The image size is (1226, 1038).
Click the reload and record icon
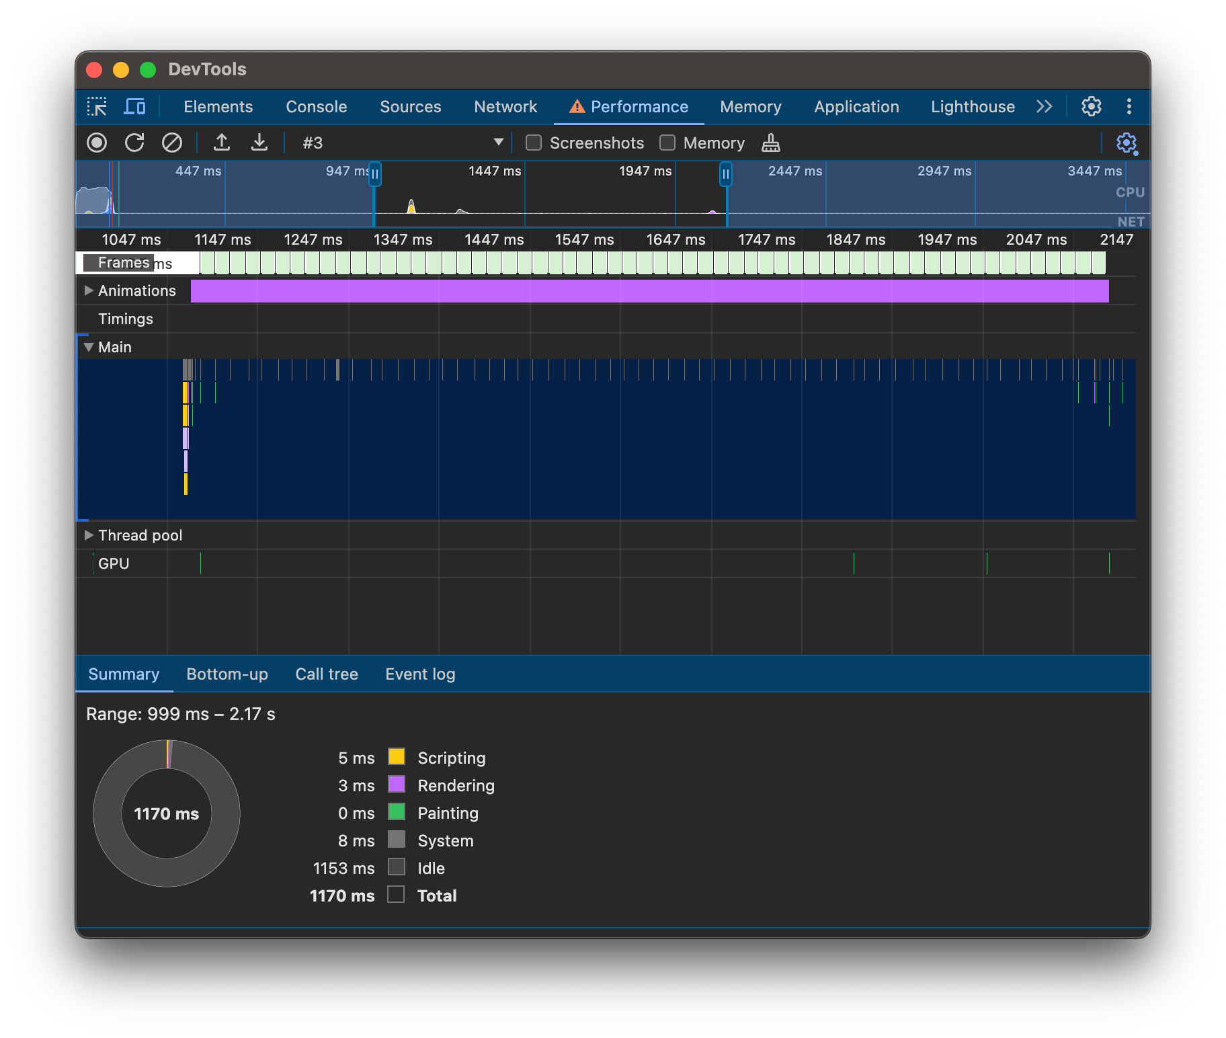pos(134,143)
